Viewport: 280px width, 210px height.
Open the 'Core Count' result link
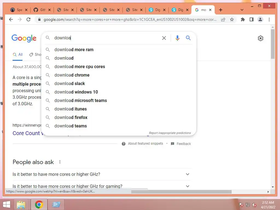point(27,133)
